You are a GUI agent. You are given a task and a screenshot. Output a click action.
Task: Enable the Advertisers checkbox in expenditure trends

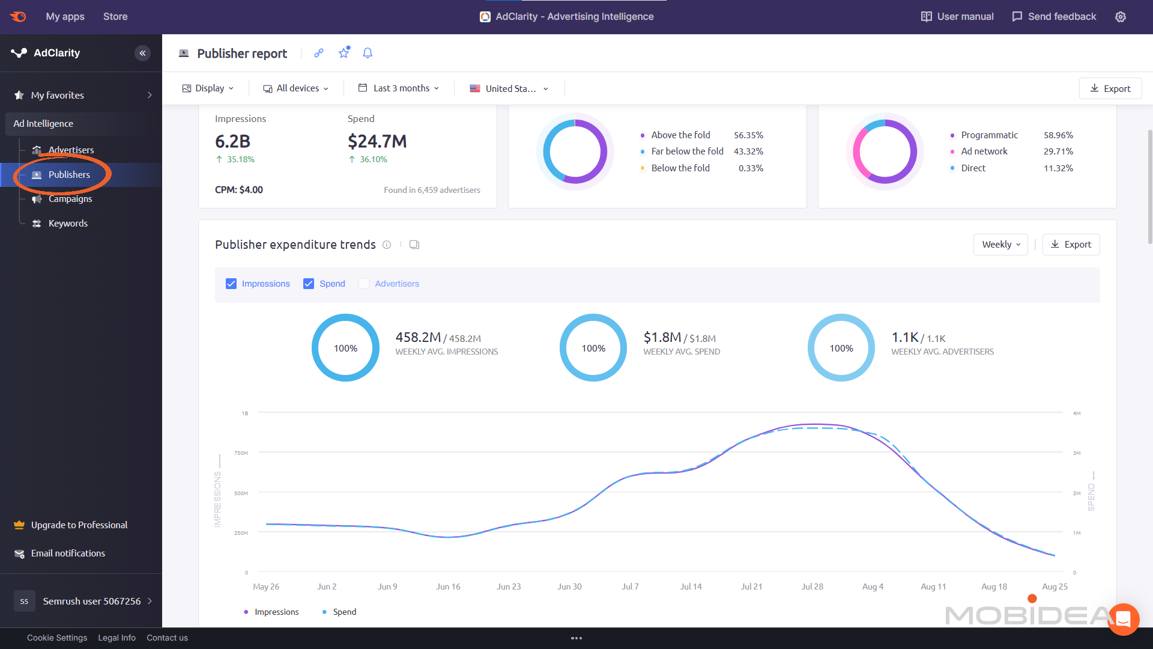(x=363, y=283)
